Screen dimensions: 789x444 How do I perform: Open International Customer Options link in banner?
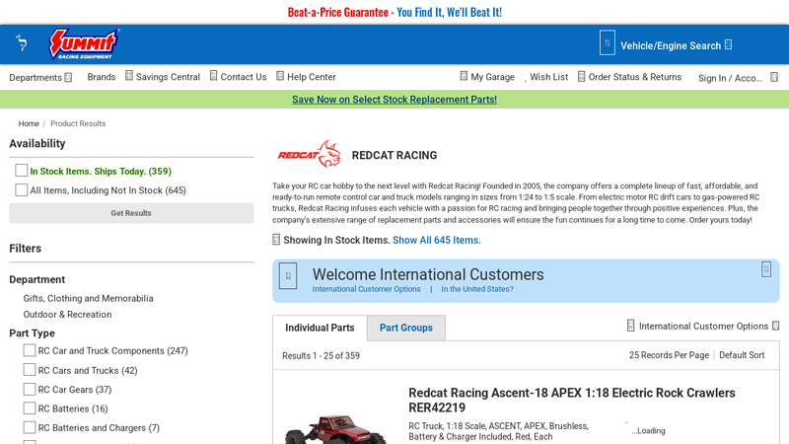point(366,289)
